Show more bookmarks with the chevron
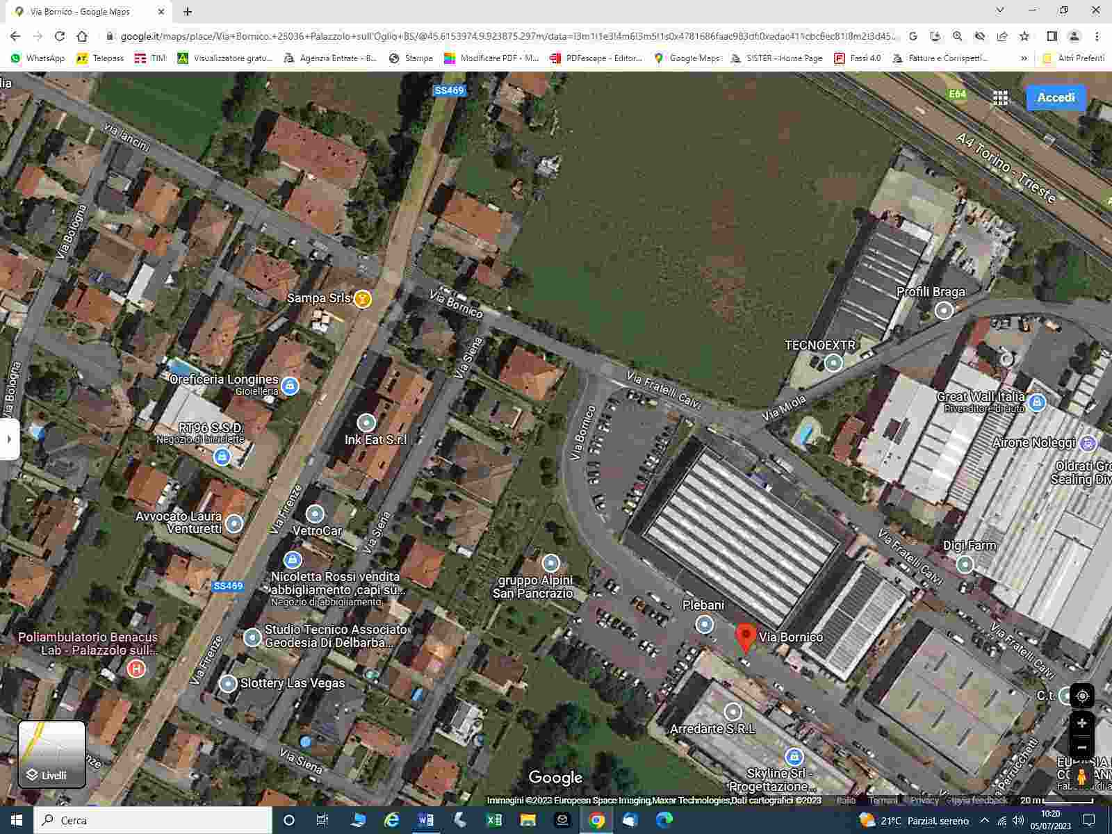This screenshot has height=834, width=1112. pyautogui.click(x=1024, y=58)
